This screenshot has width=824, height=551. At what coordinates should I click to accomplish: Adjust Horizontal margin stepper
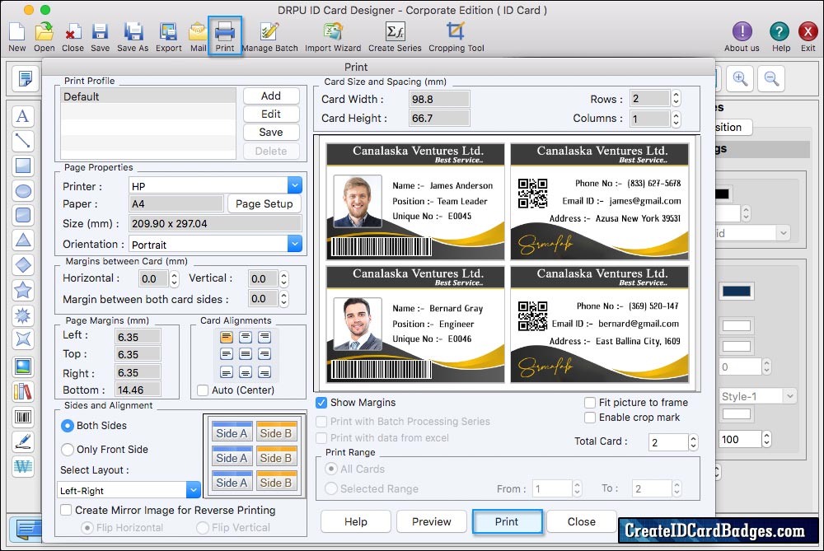click(175, 278)
